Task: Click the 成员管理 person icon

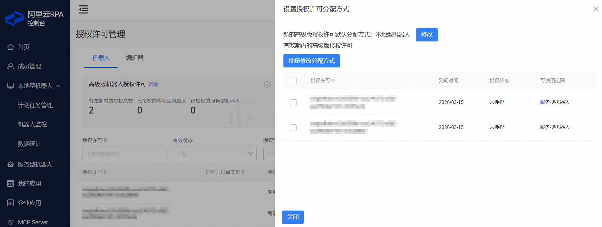Action: pos(11,66)
